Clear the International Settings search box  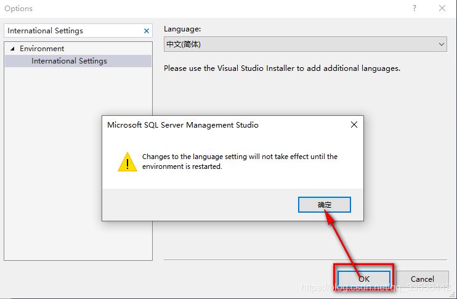(x=147, y=31)
